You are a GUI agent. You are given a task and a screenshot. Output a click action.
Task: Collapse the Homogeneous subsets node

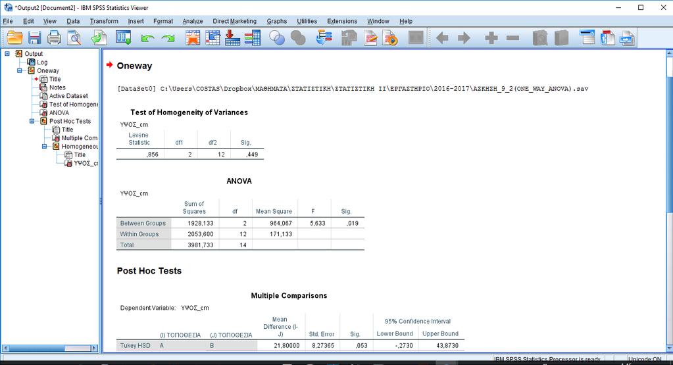44,146
